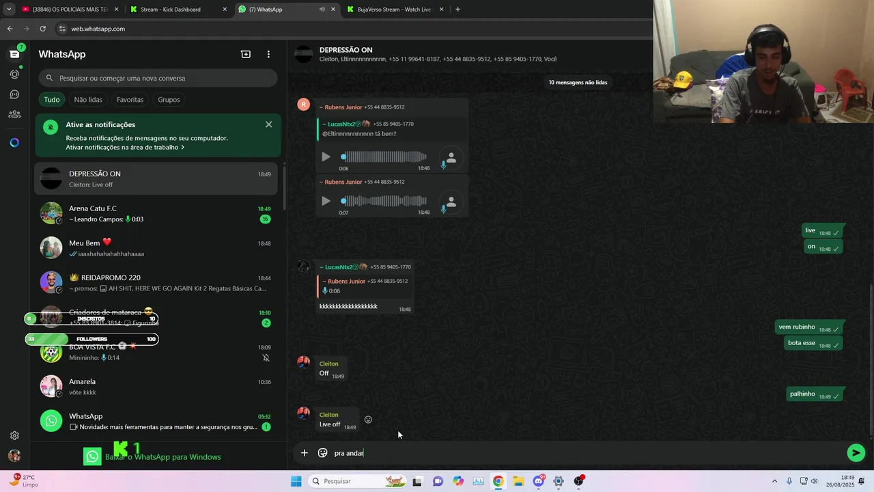The image size is (874, 492).
Task: Select the Favoritas filter
Action: pyautogui.click(x=130, y=100)
